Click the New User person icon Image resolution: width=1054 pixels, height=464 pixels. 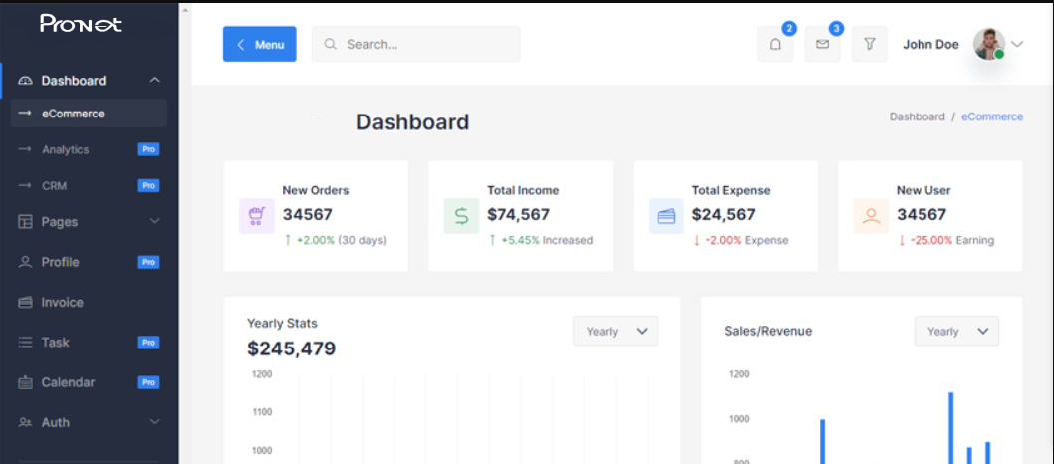(871, 216)
